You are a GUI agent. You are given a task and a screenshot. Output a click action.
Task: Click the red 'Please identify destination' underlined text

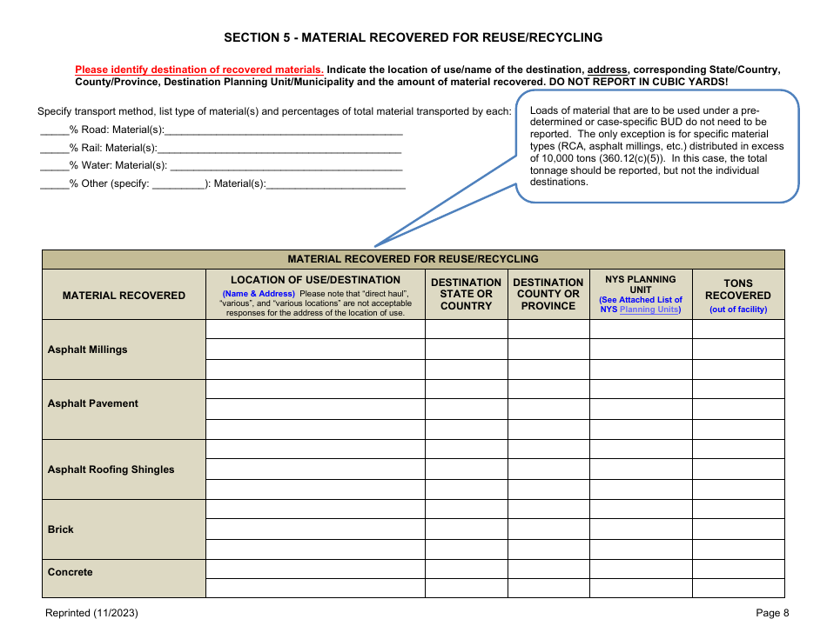coord(198,70)
